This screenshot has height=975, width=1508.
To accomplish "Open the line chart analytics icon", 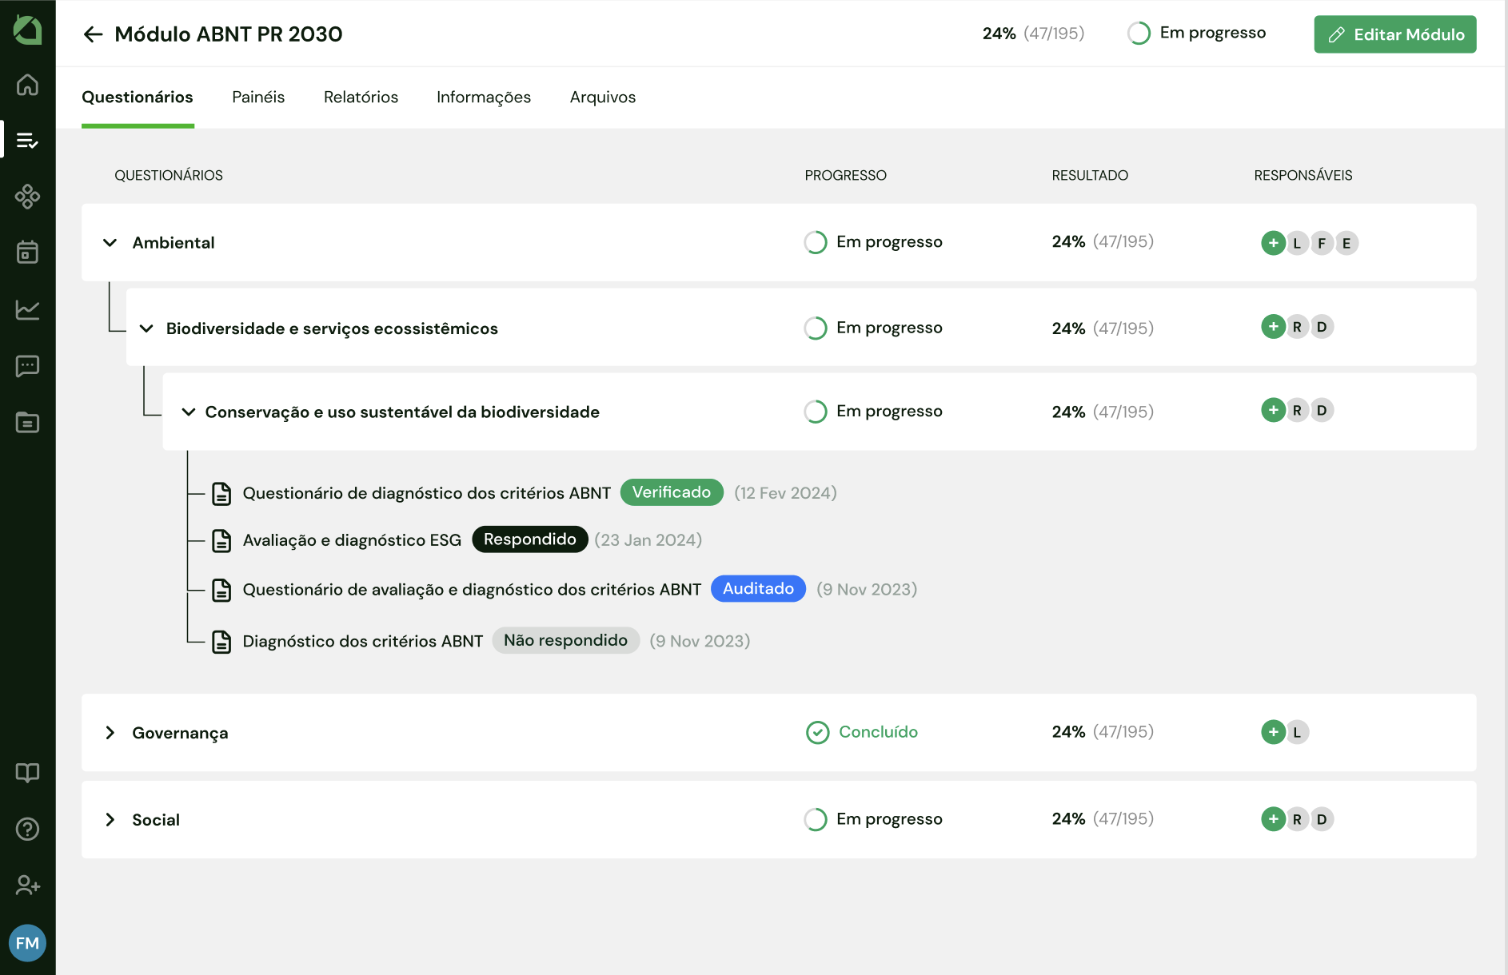I will click(x=27, y=309).
